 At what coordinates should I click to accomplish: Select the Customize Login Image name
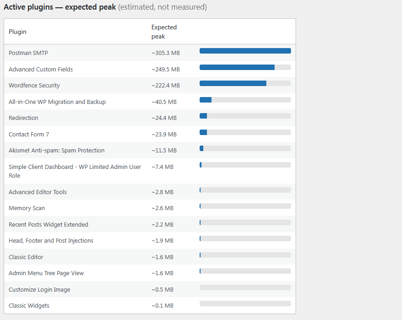point(39,290)
